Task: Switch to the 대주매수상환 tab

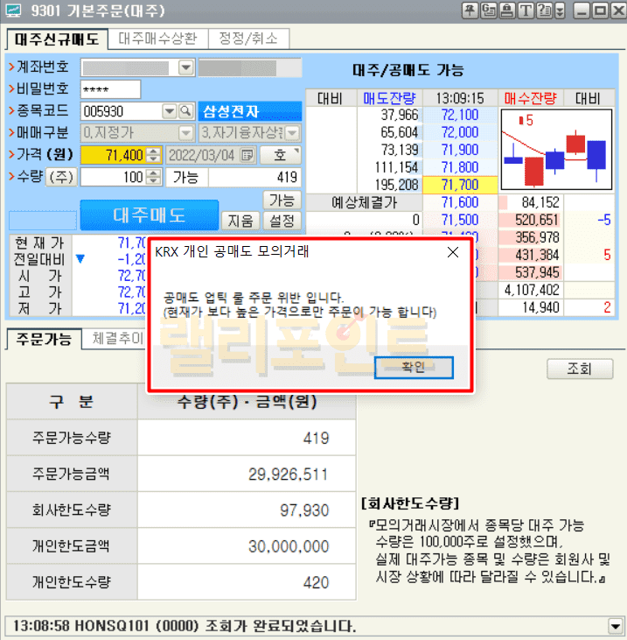Action: pos(157,39)
